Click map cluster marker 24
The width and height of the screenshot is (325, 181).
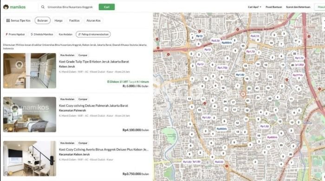(225, 101)
